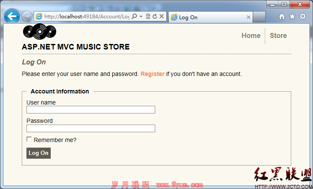Screen dimensions: 313x189
Task: Click the Remember me? label
Action: tap(55, 140)
